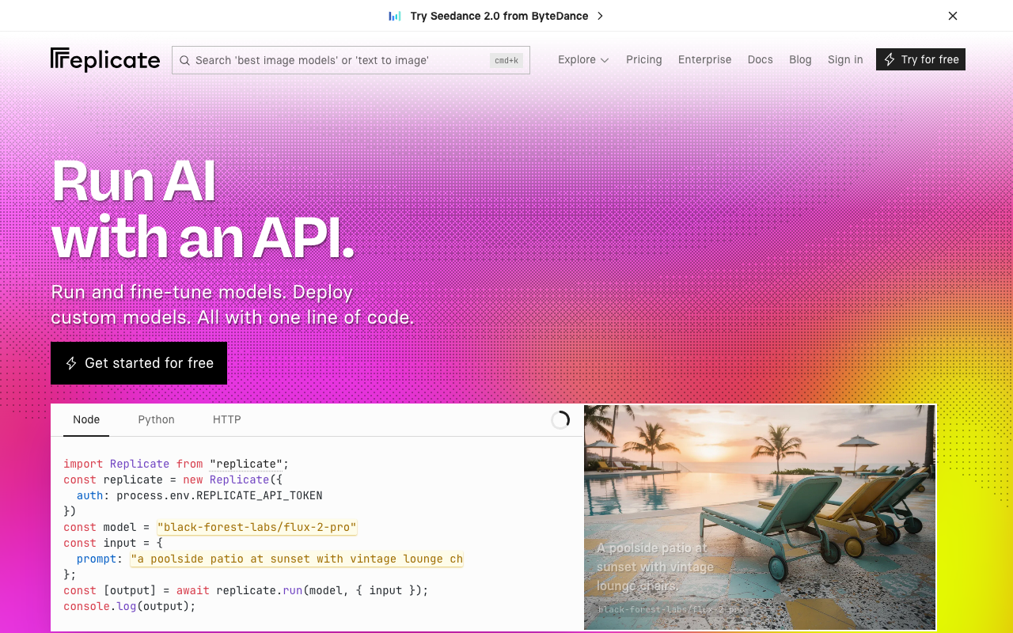This screenshot has height=633, width=1013.
Task: Click the cmd+k shortcut badge in search bar
Action: [x=506, y=59]
